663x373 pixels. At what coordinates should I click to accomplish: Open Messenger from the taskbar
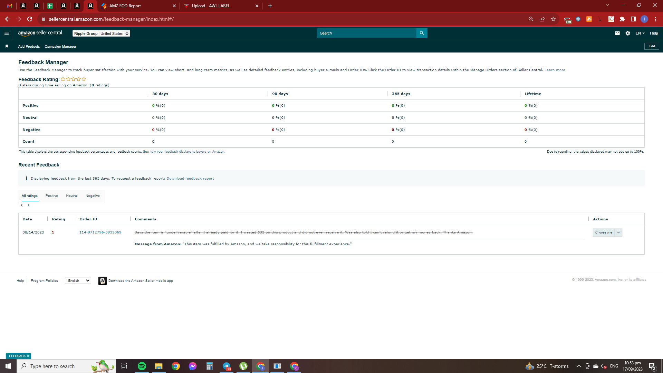[193, 366]
